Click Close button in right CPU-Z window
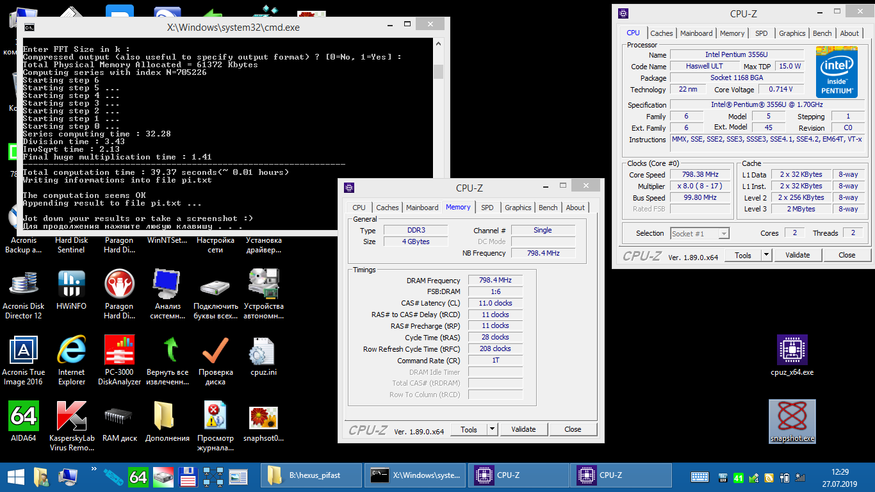This screenshot has width=875, height=492. [x=847, y=255]
